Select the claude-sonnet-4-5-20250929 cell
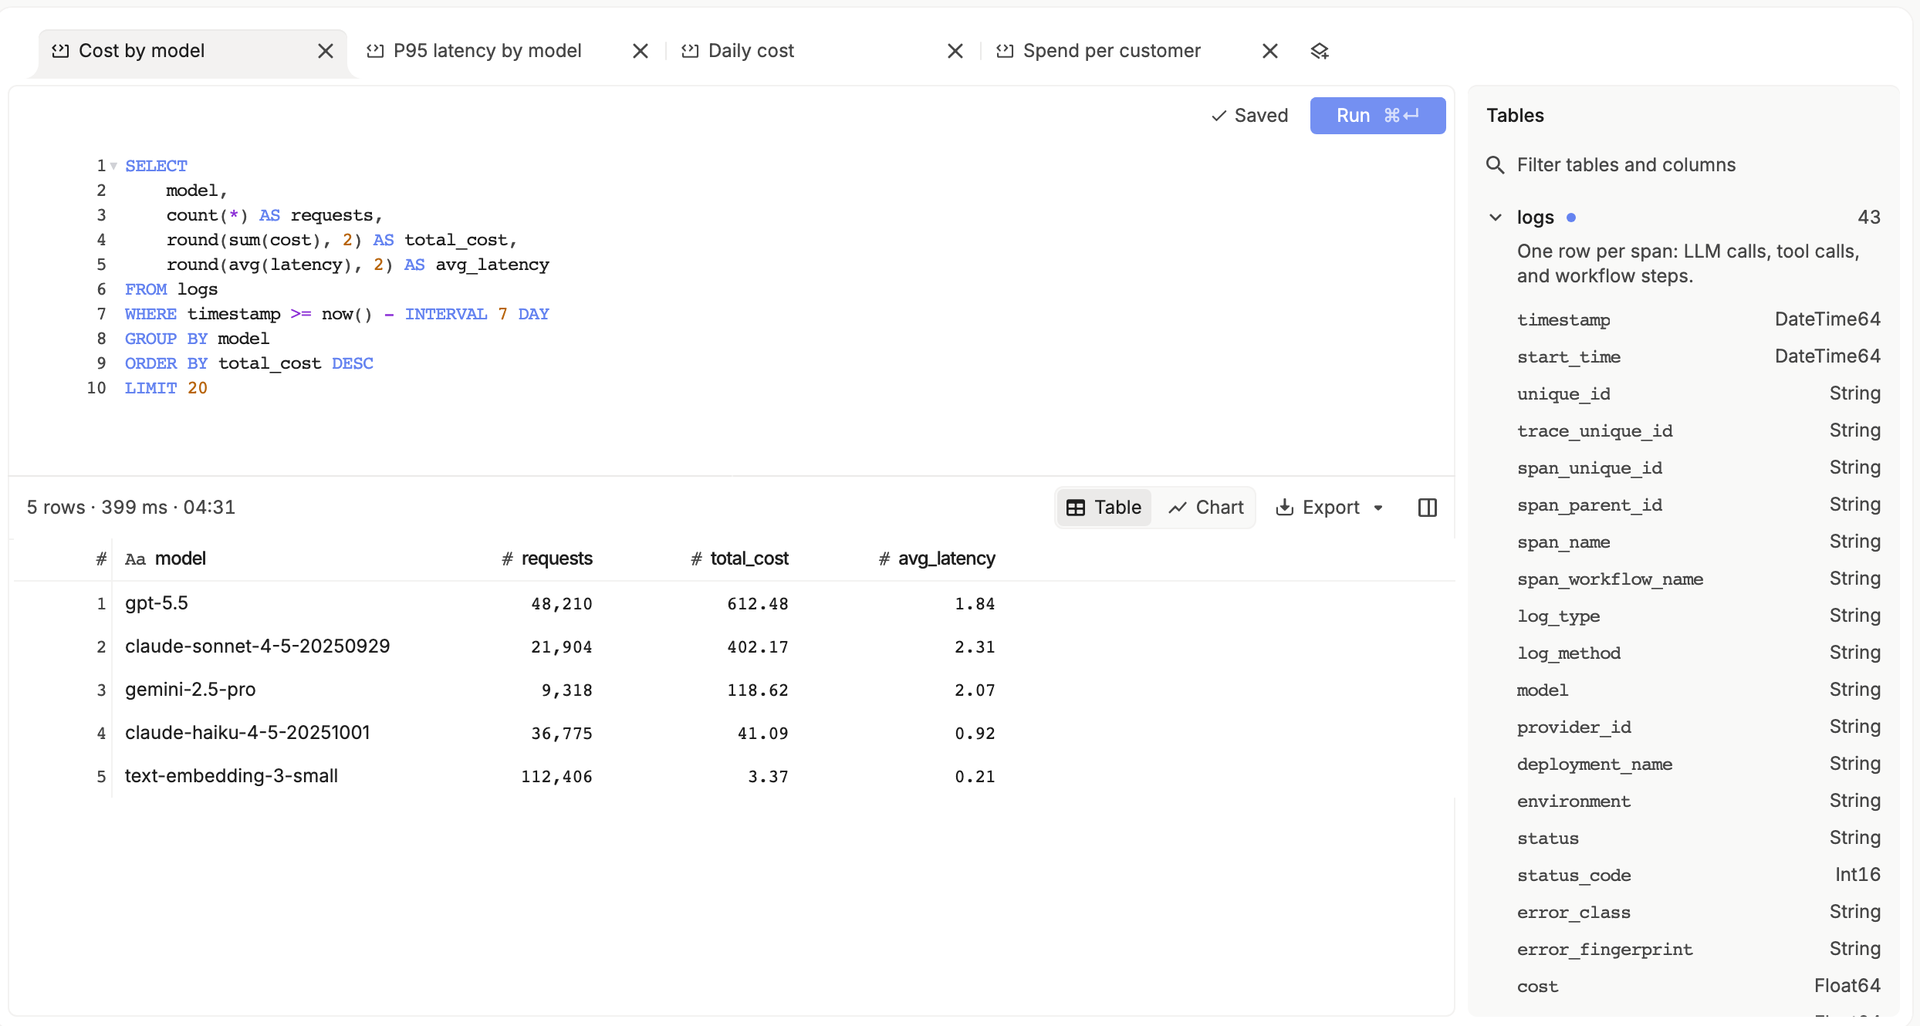This screenshot has width=1920, height=1026. 258,646
